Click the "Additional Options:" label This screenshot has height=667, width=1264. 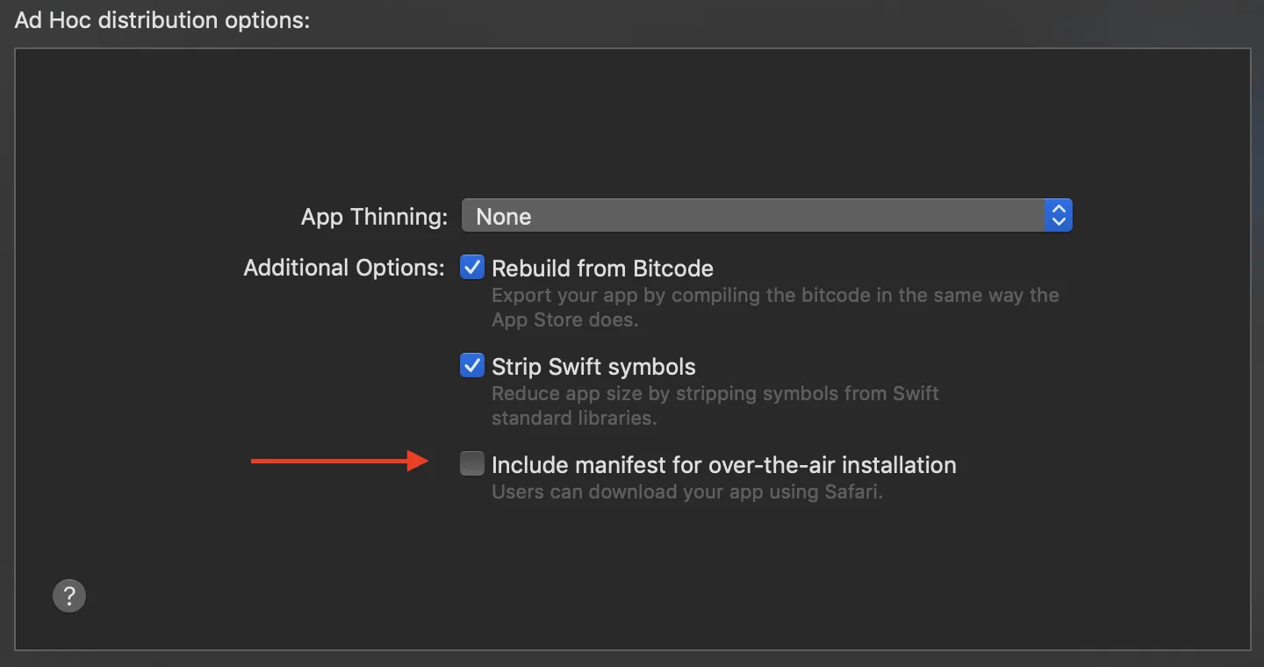pyautogui.click(x=344, y=268)
